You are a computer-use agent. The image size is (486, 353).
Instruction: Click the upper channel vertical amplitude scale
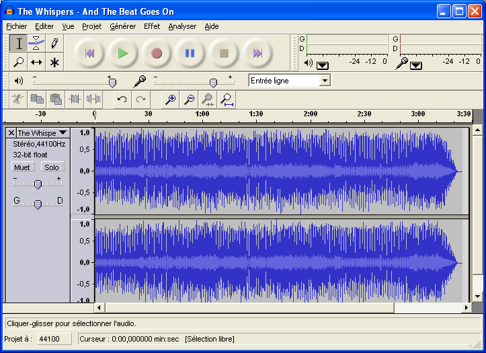click(x=83, y=171)
